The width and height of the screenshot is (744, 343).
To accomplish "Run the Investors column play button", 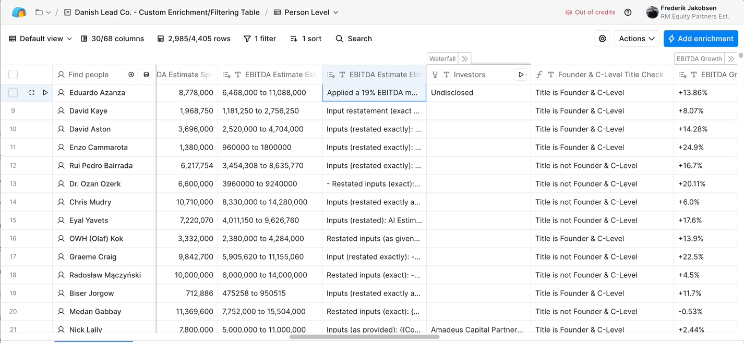I will pos(521,75).
